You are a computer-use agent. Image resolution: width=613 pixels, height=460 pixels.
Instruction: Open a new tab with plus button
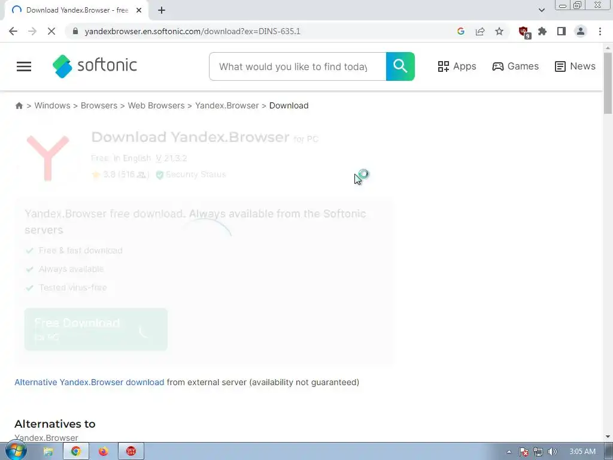tap(162, 10)
